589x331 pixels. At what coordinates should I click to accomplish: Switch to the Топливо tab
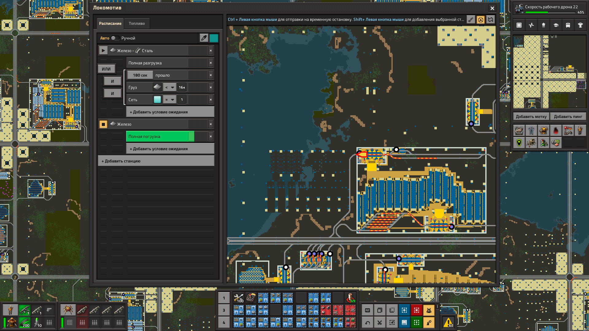[137, 23]
